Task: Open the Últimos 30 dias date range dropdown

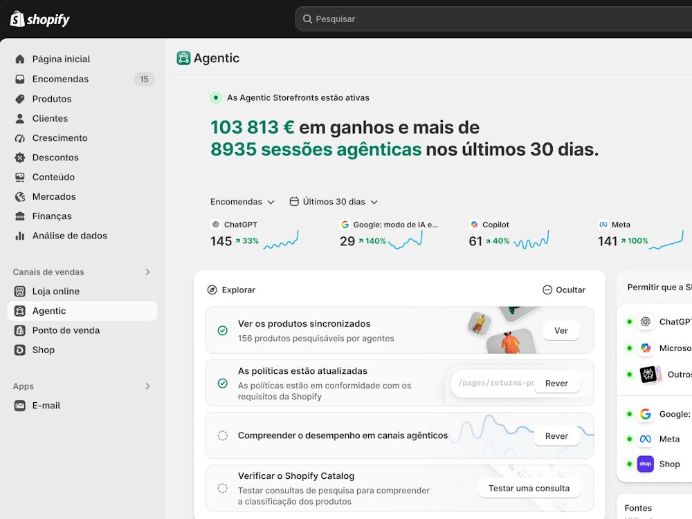Action: point(334,202)
